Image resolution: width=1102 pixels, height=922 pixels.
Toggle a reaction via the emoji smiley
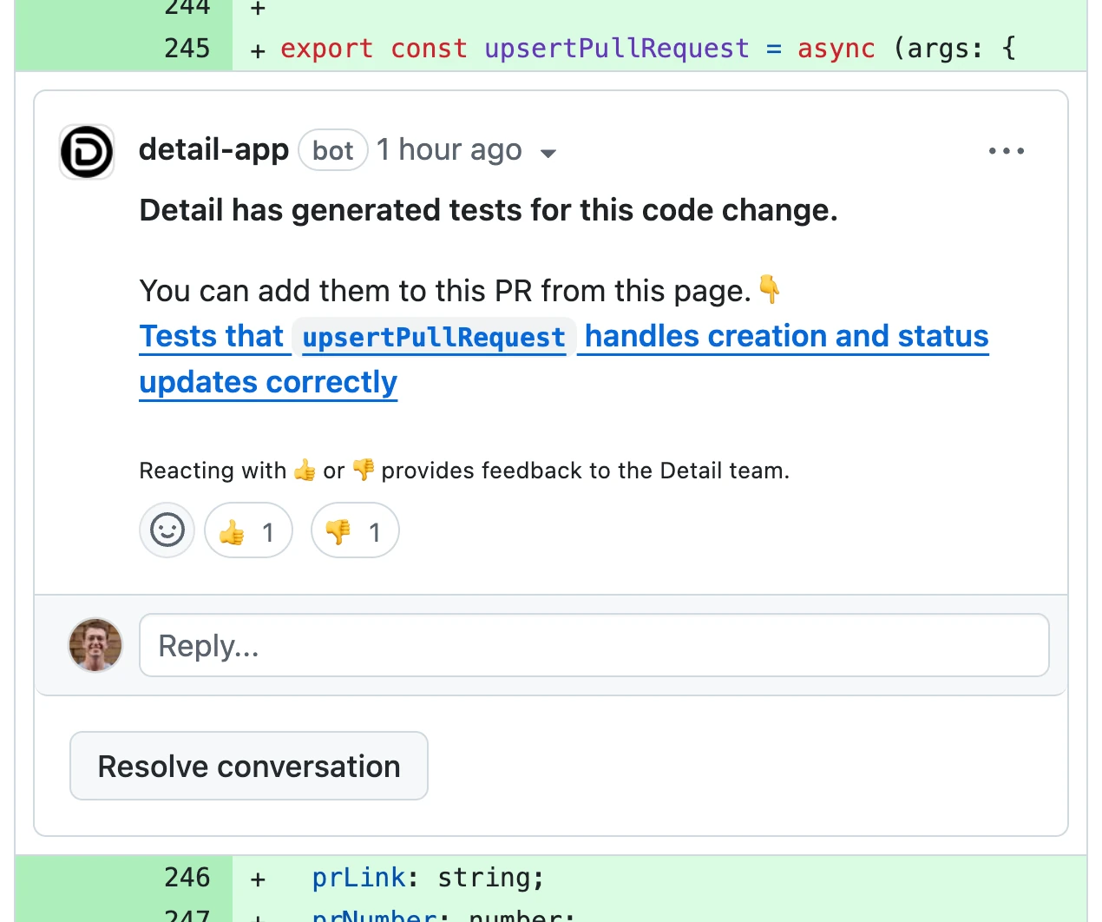[x=167, y=530]
